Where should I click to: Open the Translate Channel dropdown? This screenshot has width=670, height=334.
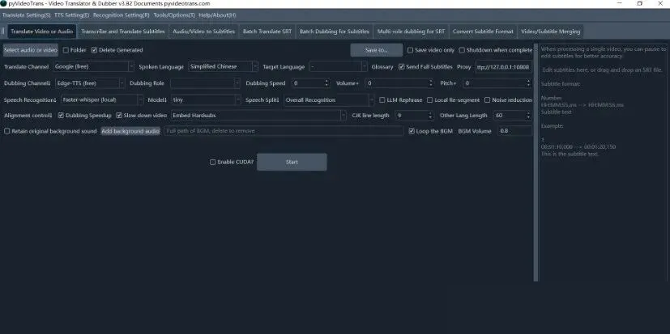[94, 66]
